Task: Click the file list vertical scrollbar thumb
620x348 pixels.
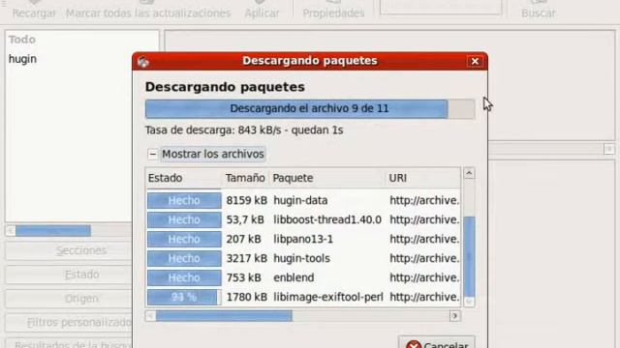Action: (469, 256)
